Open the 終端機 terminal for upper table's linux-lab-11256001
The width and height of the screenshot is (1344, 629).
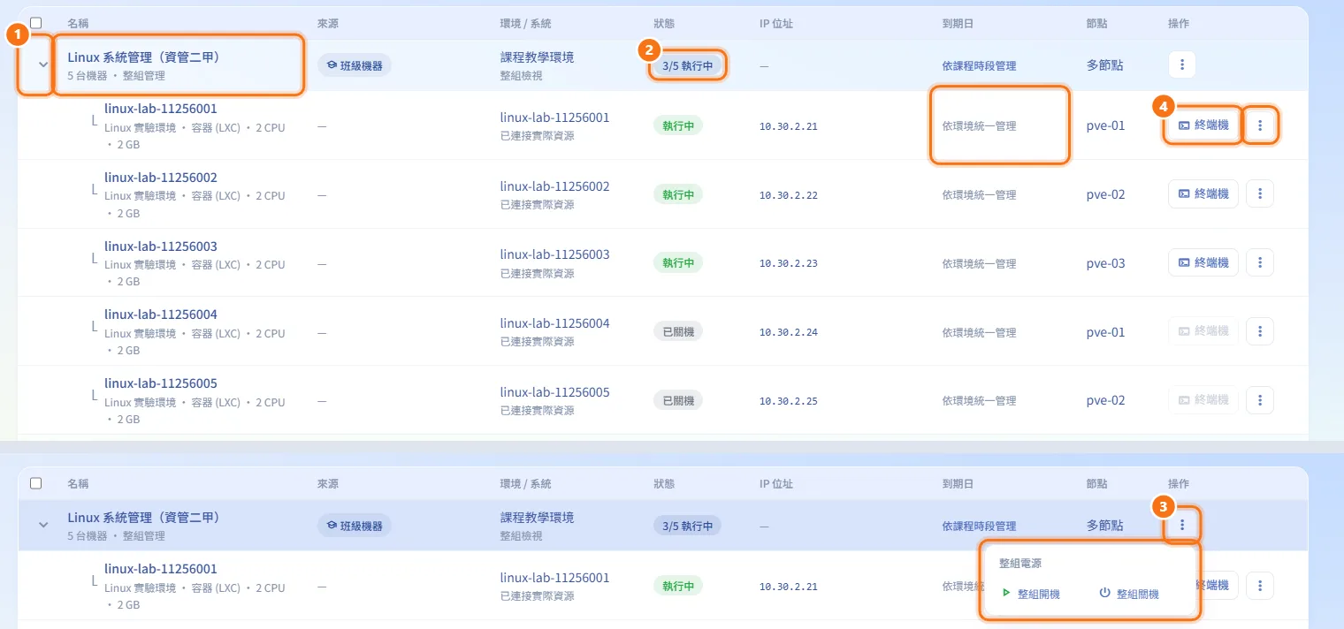point(1203,125)
